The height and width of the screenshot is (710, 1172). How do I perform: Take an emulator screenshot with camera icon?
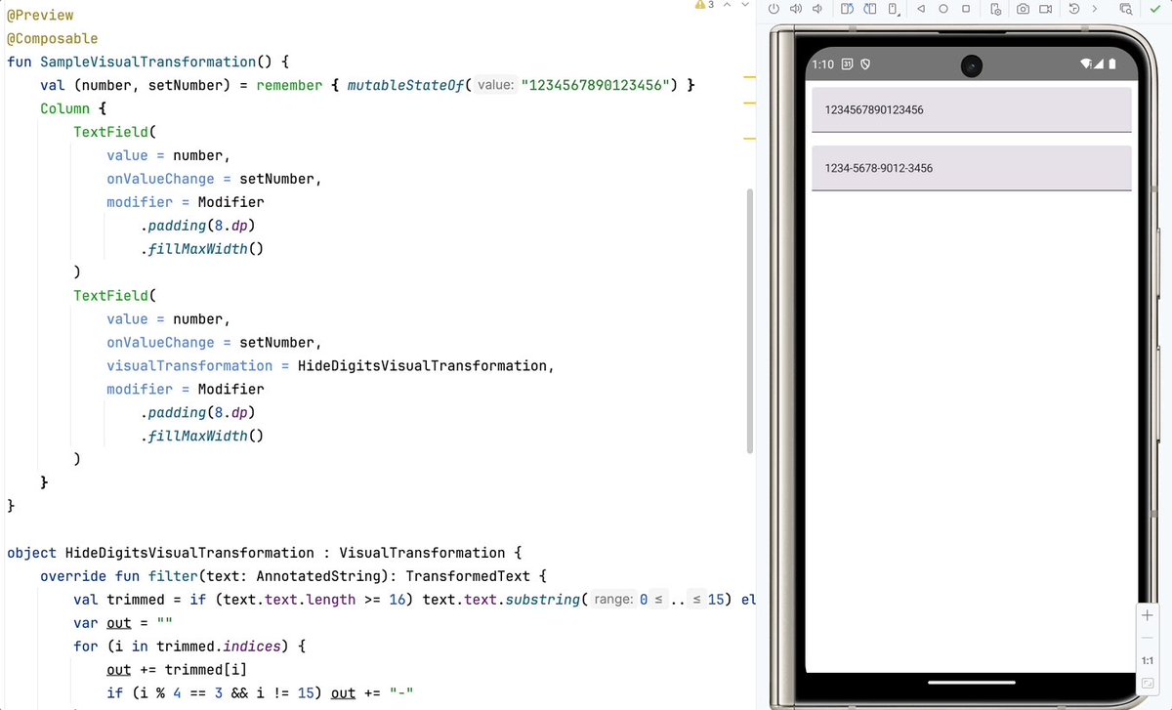1023,9
